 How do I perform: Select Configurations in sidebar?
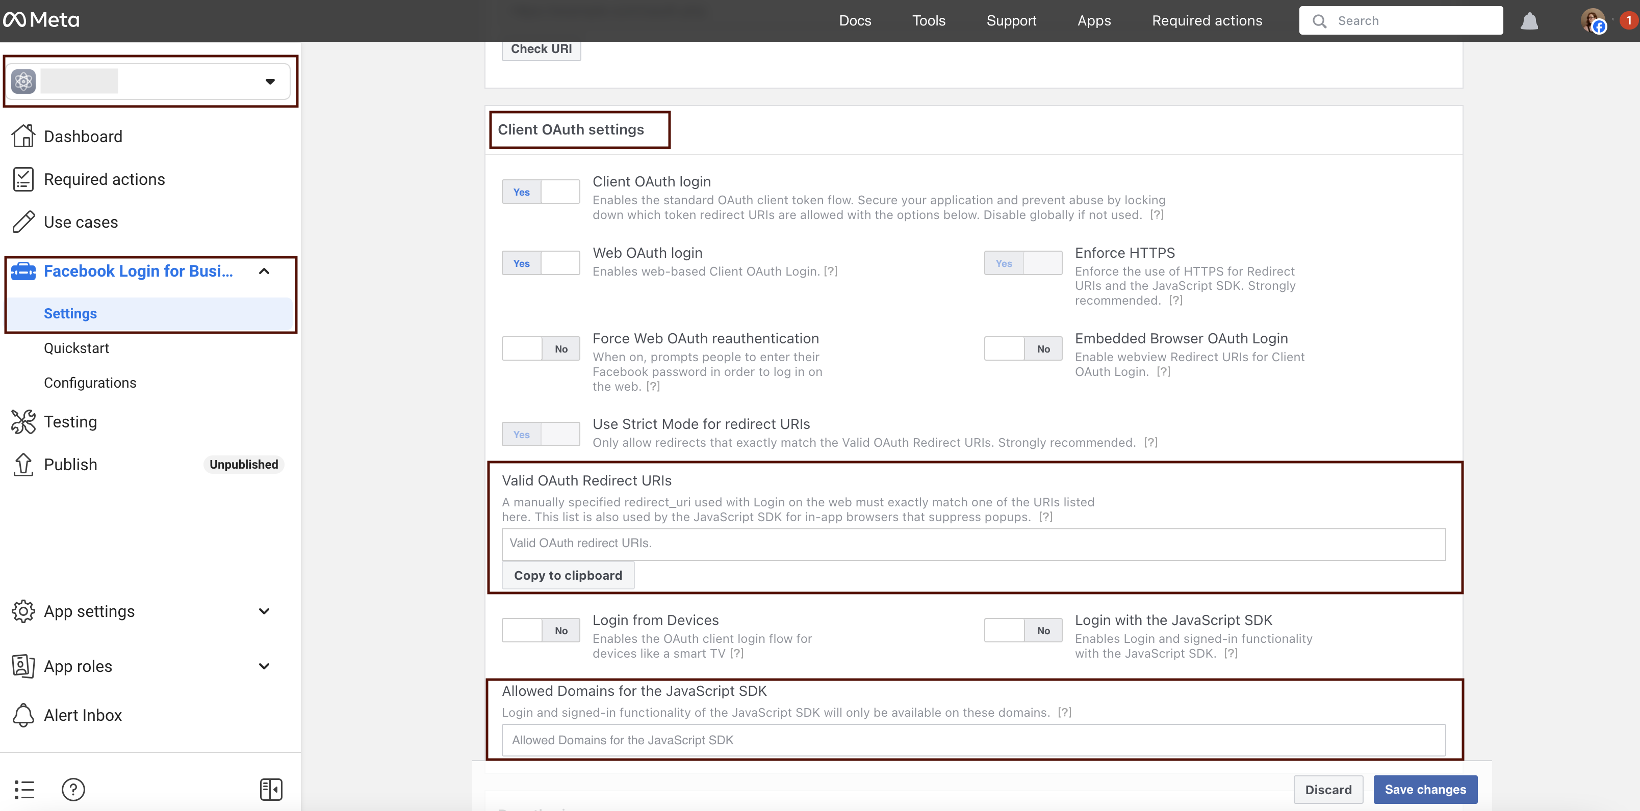[90, 382]
